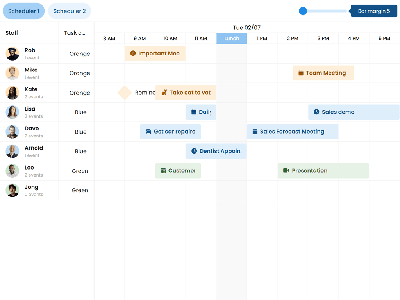This screenshot has width=400, height=300.
Task: Select the Sales Forecast Meeting event
Action: tap(292, 132)
